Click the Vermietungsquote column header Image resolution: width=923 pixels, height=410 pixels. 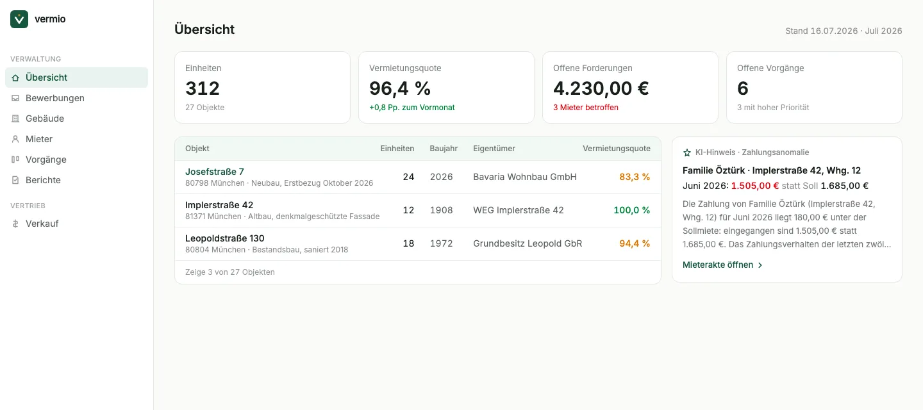(617, 149)
